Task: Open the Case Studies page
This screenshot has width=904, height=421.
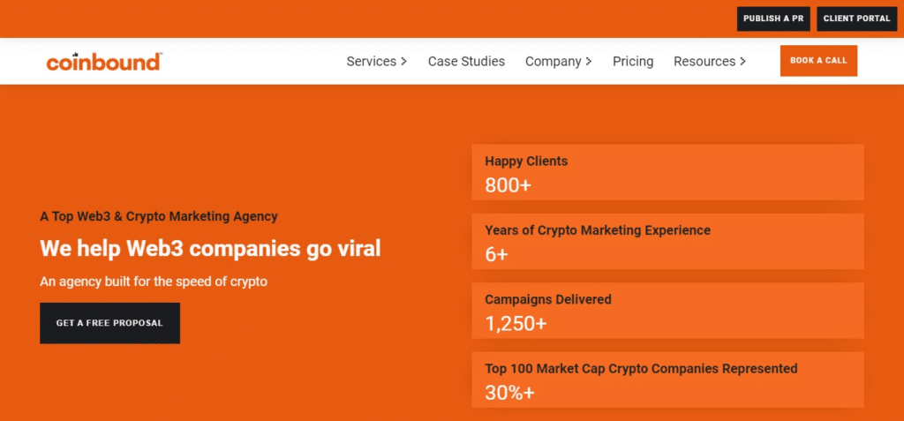Action: click(466, 62)
